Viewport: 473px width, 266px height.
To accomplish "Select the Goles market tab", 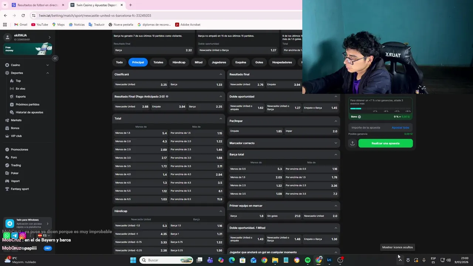I will coord(259,62).
